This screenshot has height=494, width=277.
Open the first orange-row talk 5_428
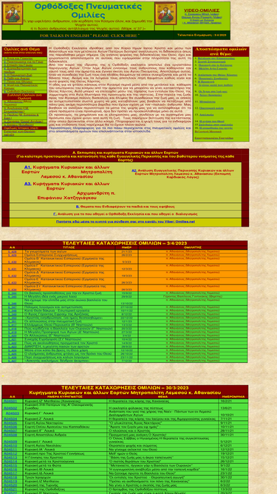(13, 252)
